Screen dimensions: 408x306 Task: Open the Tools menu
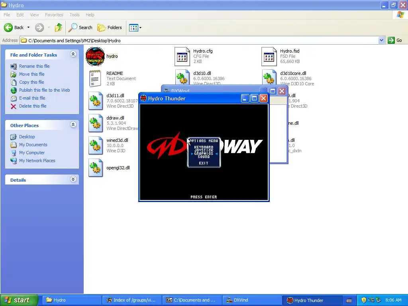click(75, 15)
